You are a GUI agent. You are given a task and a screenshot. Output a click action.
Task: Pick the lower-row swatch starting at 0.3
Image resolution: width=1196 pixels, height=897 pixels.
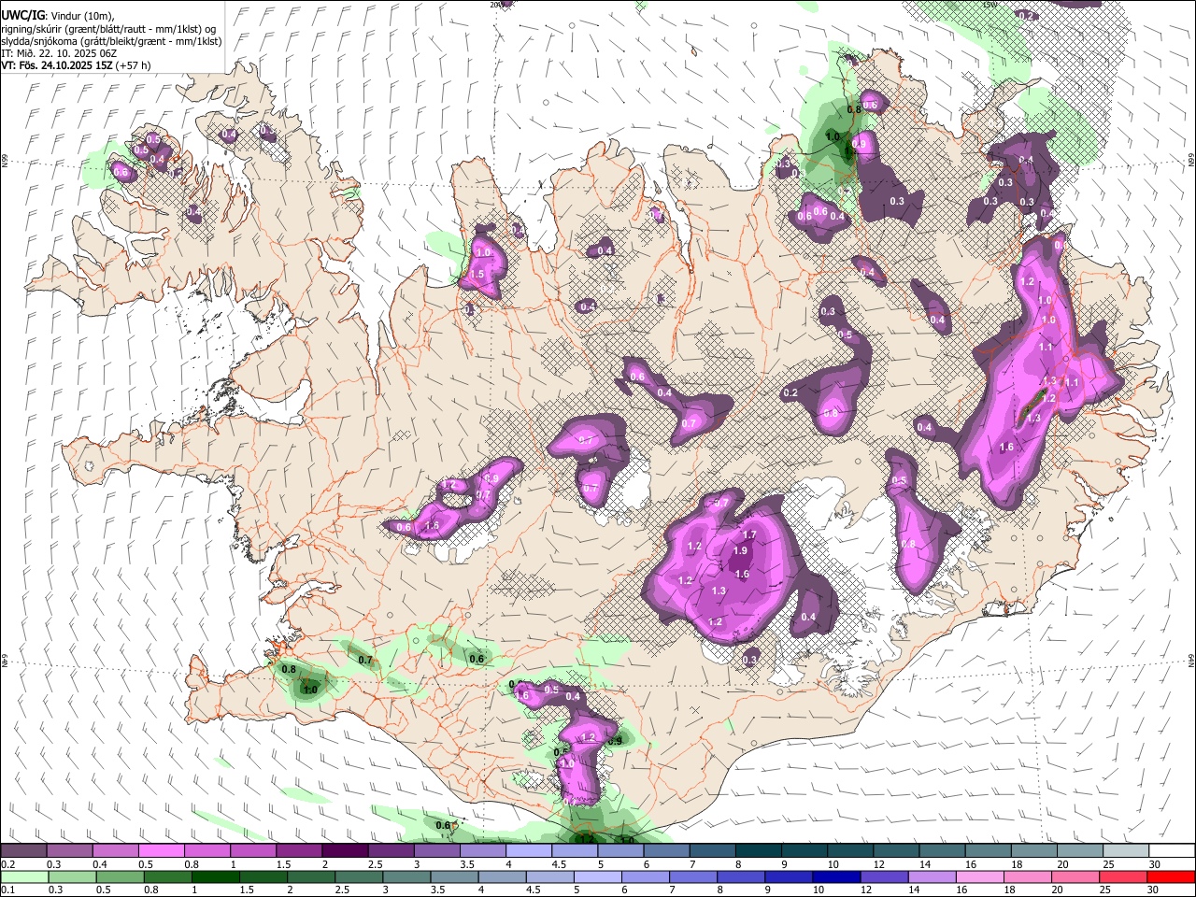pyautogui.click(x=72, y=876)
